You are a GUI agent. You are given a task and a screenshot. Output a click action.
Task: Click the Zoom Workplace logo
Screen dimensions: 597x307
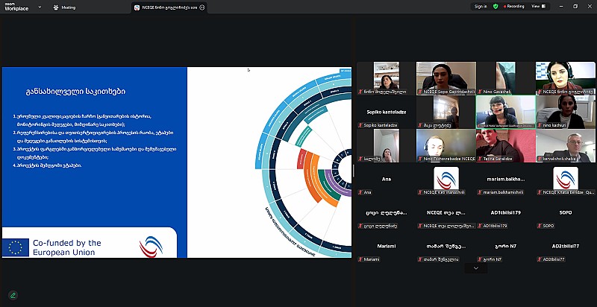16,7
